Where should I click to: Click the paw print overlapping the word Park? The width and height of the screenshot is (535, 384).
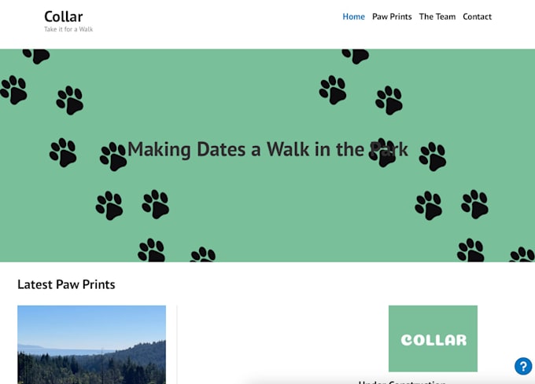[382, 152]
